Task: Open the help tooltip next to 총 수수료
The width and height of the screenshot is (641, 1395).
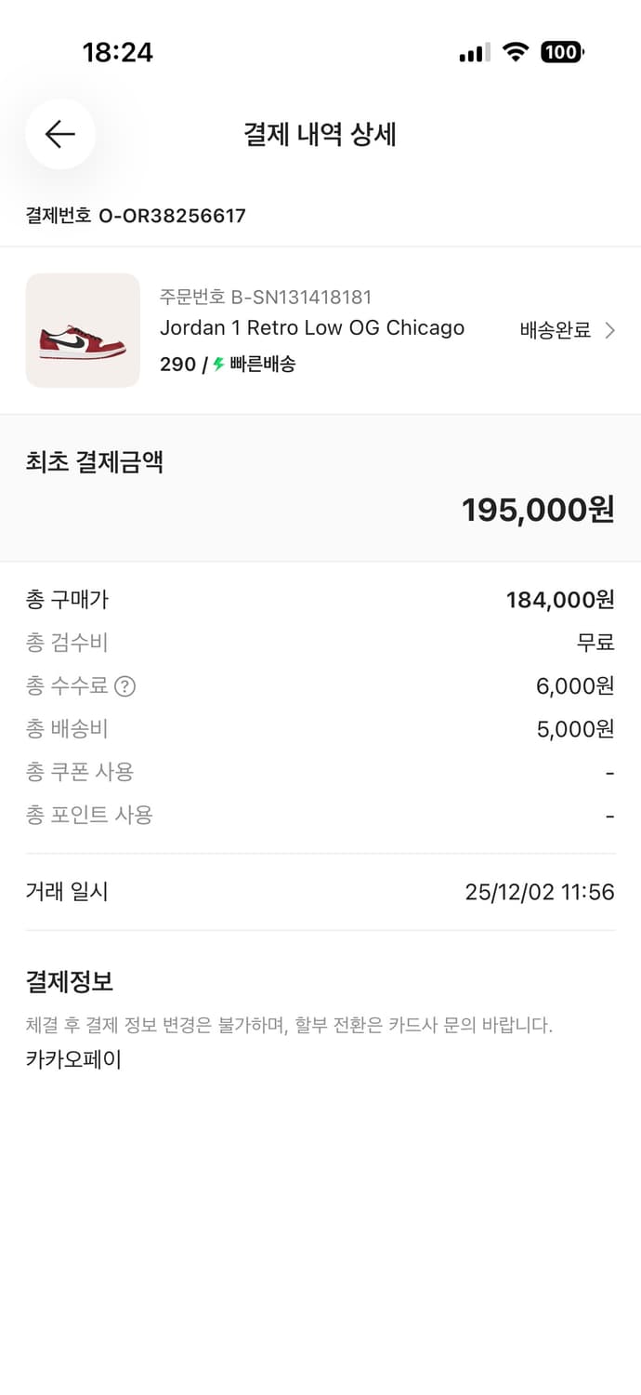Action: click(x=126, y=686)
